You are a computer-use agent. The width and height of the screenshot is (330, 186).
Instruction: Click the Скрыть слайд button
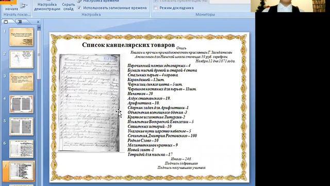69,6
